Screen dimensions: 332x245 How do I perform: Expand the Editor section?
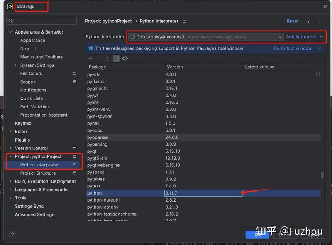click(x=10, y=131)
